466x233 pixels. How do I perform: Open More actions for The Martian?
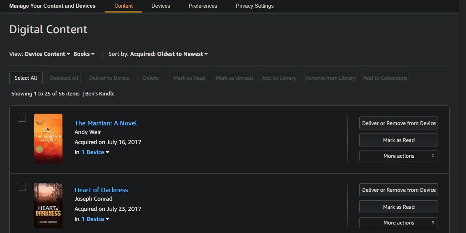click(x=399, y=156)
